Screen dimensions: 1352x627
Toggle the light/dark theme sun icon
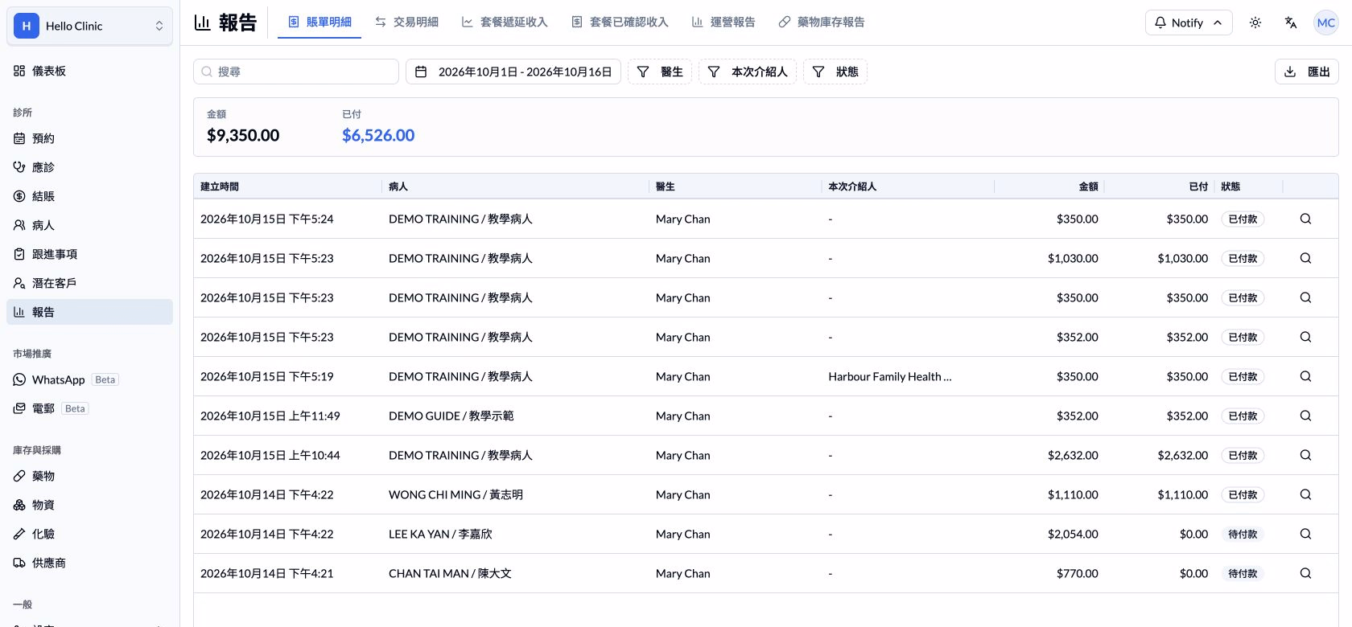1255,23
